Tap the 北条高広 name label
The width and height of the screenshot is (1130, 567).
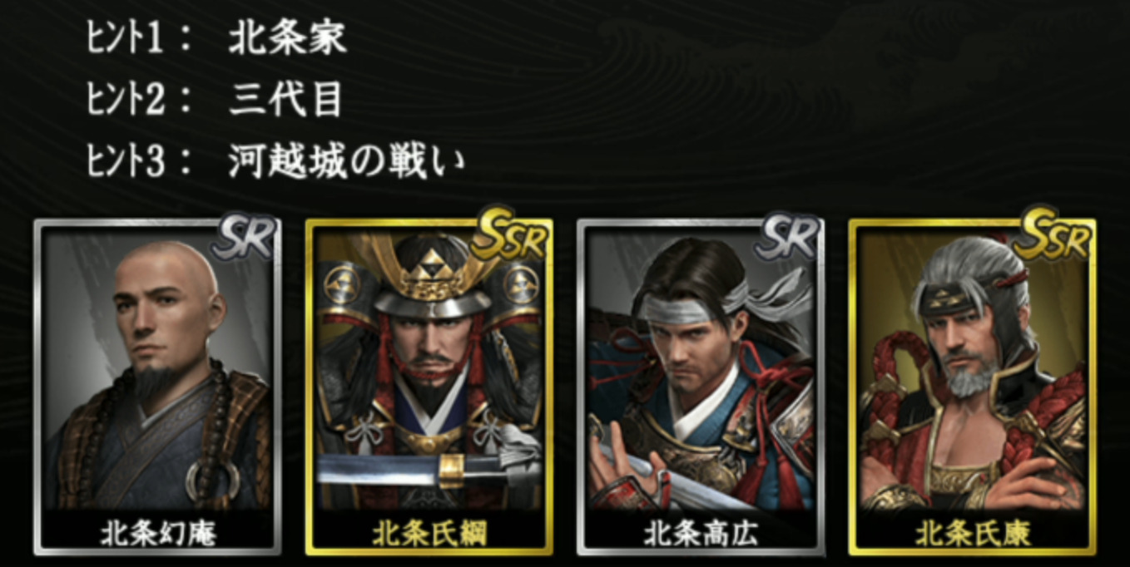(700, 533)
